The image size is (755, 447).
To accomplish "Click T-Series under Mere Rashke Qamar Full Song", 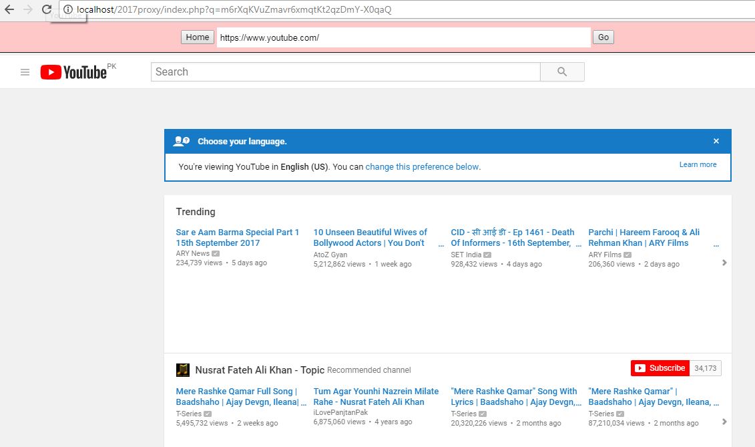I will (x=189, y=414).
